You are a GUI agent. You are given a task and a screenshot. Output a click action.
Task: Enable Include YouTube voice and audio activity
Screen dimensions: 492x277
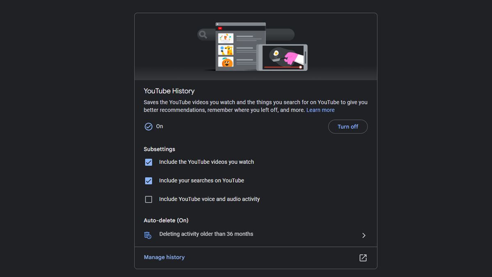pyautogui.click(x=148, y=199)
